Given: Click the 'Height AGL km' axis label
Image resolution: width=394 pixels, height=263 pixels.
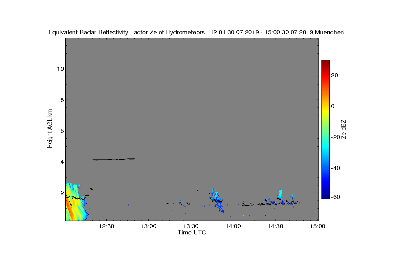Looking at the screenshot, I should tap(50, 129).
